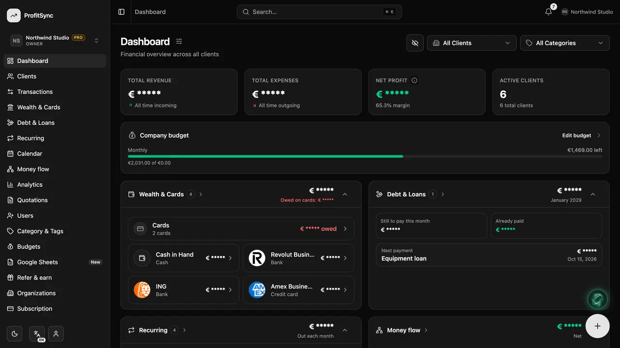Click the Edit budget link
The height and width of the screenshot is (348, 620).
click(x=581, y=135)
